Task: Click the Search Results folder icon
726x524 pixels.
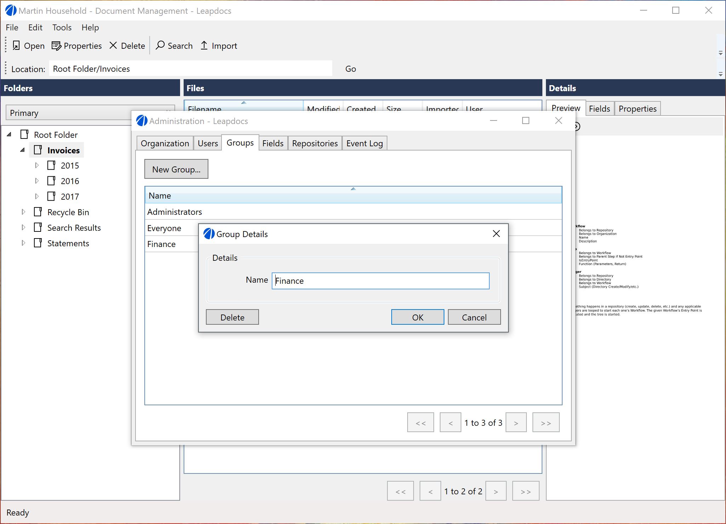Action: 38,227
